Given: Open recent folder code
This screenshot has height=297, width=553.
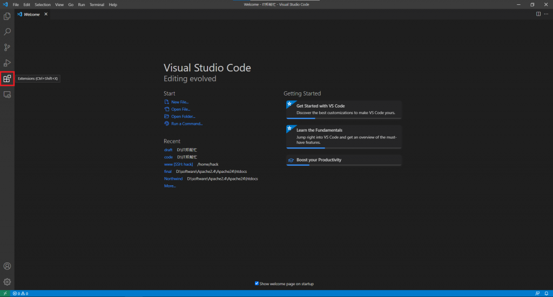Looking at the screenshot, I should point(168,157).
